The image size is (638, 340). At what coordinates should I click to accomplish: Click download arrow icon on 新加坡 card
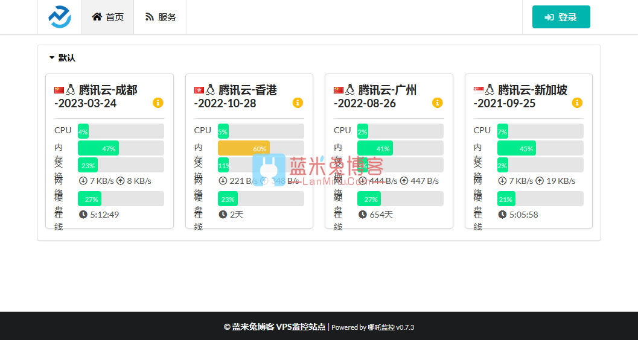[503, 181]
